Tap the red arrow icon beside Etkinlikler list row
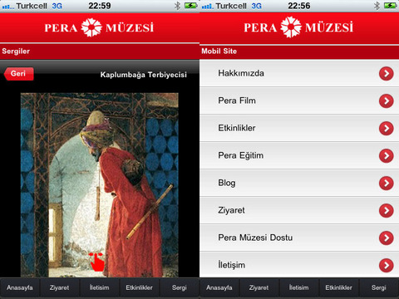This screenshot has height=299, width=399. pos(387,129)
